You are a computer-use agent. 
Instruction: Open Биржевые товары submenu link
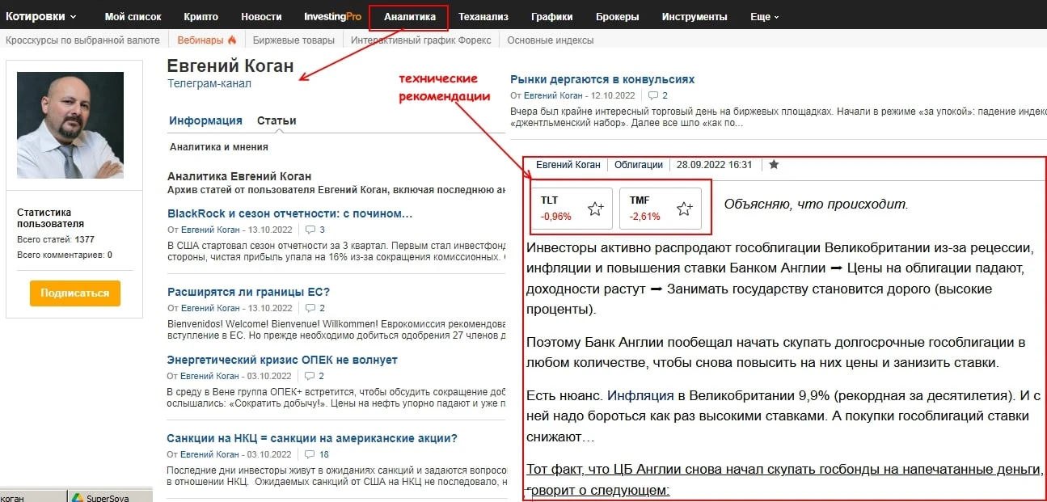[293, 40]
